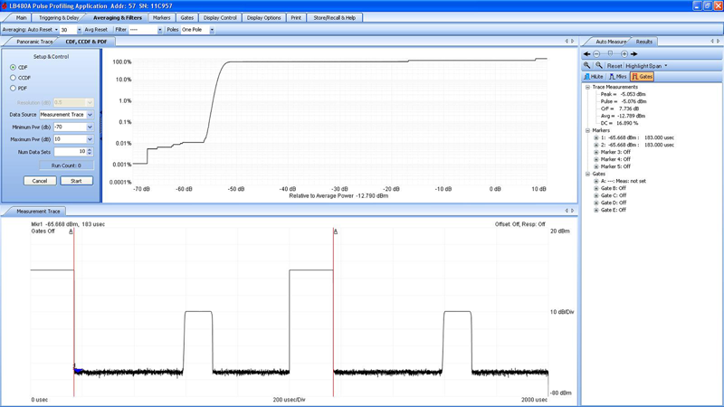The height and width of the screenshot is (407, 724).
Task: Click the right arrow pan icon
Action: click(634, 54)
